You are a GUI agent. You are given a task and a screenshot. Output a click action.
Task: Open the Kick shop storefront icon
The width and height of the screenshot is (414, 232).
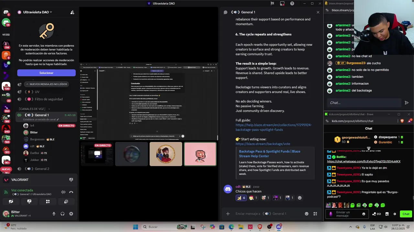[x=387, y=214]
